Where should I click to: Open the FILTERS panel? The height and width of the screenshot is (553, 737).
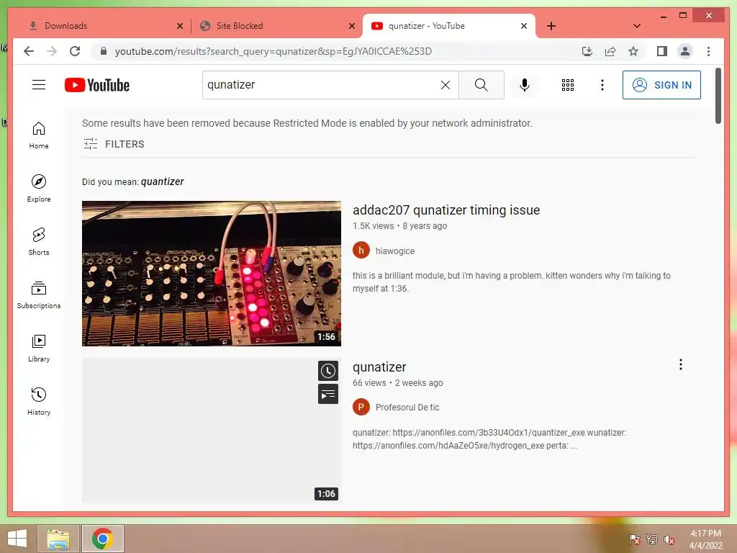pyautogui.click(x=114, y=144)
